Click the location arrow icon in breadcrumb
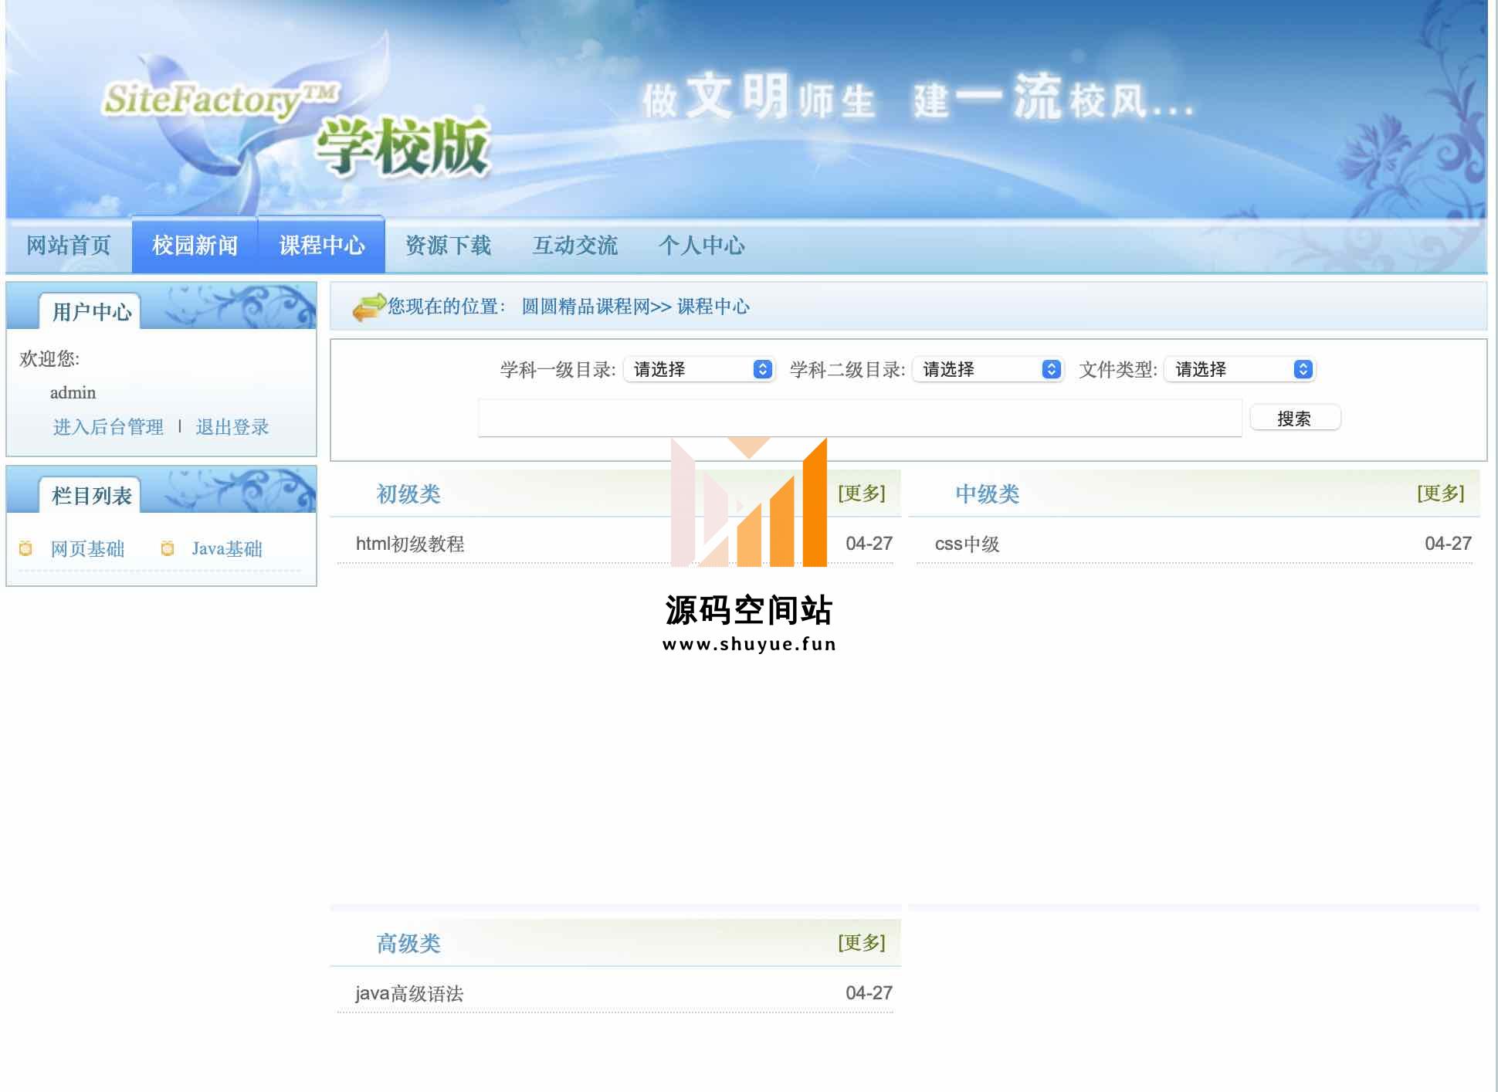This screenshot has height=1092, width=1498. point(369,307)
